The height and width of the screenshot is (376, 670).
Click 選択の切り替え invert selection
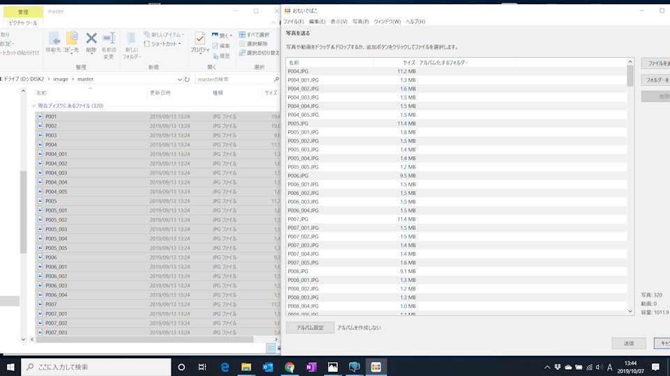pyautogui.click(x=259, y=53)
